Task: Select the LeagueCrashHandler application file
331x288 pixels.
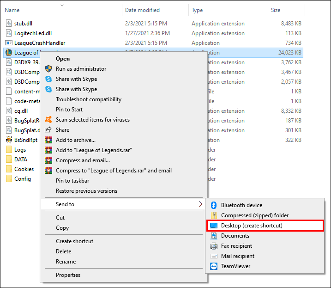Action: click(39, 43)
